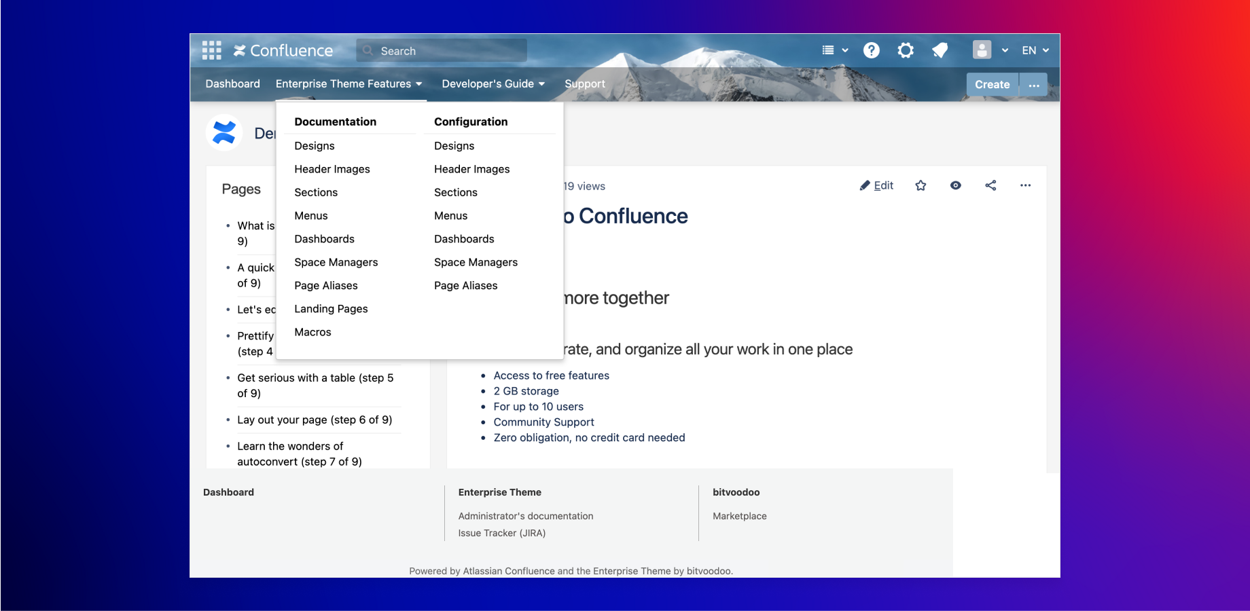This screenshot has height=611, width=1250.
Task: Click the Configuration column heading
Action: tap(471, 122)
